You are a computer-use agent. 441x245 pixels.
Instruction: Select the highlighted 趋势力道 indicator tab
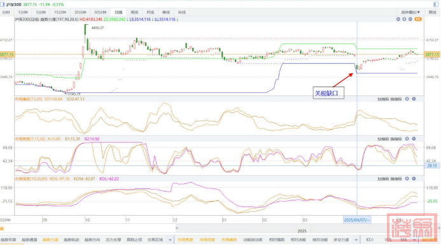pyautogui.click(x=50, y=240)
